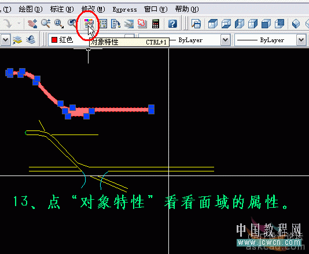This screenshot has width=309, height=254.
Task: Activate the Pan realtime hand tool
Action: (x=32, y=24)
